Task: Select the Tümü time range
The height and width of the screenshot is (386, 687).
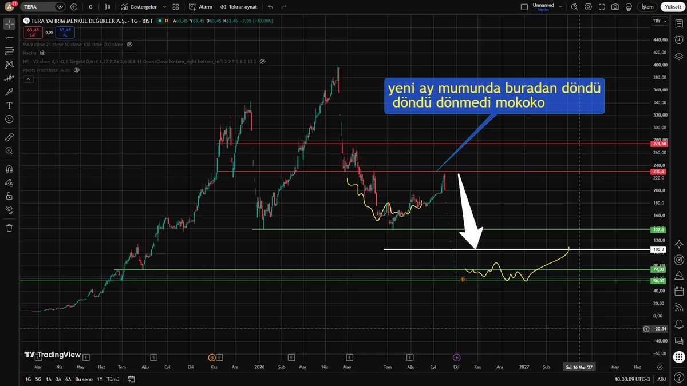Action: point(113,379)
